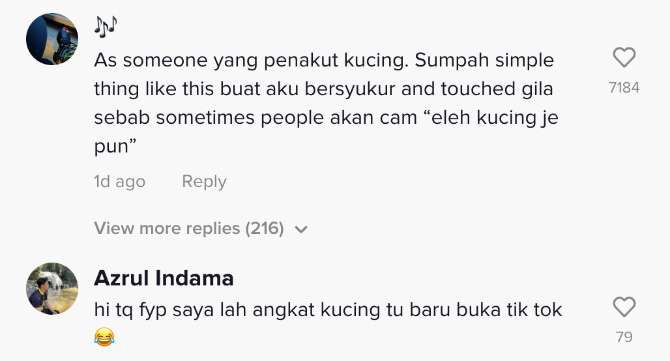Like the comment with 7184 likes
The height and width of the screenshot is (361, 670).
pos(624,59)
